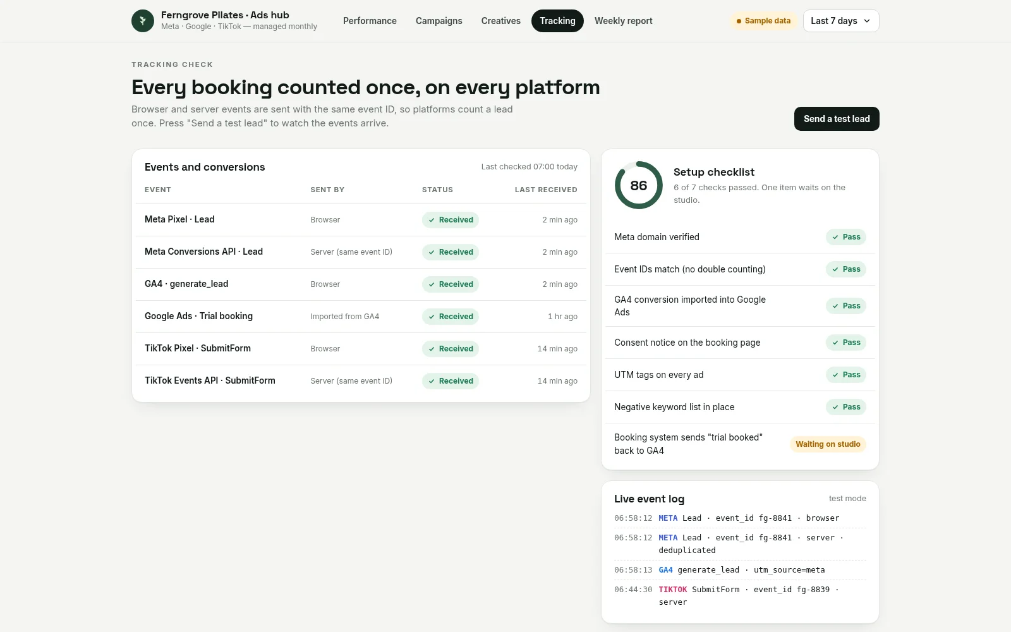Image resolution: width=1011 pixels, height=632 pixels.
Task: Click Event IDs match checklist item
Action: click(740, 269)
